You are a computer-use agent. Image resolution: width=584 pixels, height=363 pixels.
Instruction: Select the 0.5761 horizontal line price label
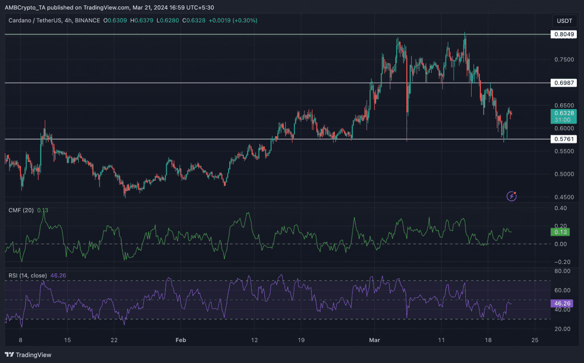click(x=563, y=139)
